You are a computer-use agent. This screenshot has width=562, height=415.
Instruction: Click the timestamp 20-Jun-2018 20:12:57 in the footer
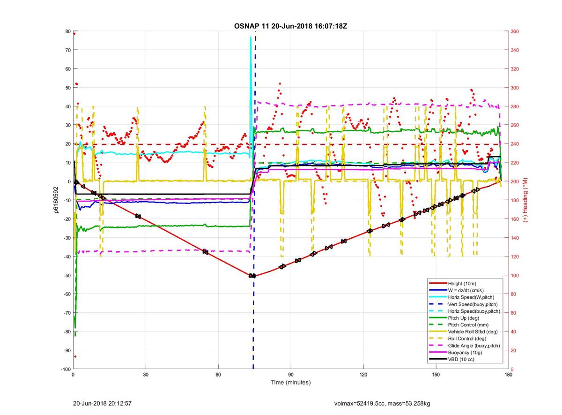click(x=103, y=403)
